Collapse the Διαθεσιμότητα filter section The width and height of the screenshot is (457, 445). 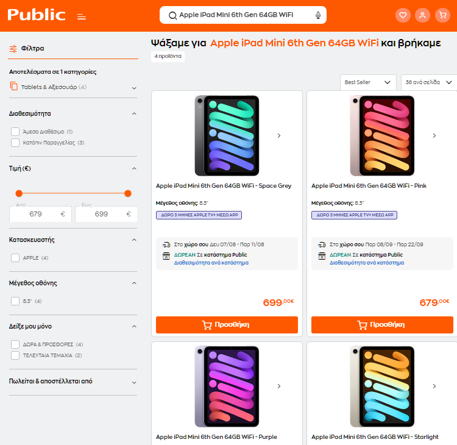pos(134,114)
